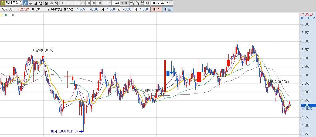Click the open price 4,630
The image size is (316, 137).
click(x=111, y=9)
